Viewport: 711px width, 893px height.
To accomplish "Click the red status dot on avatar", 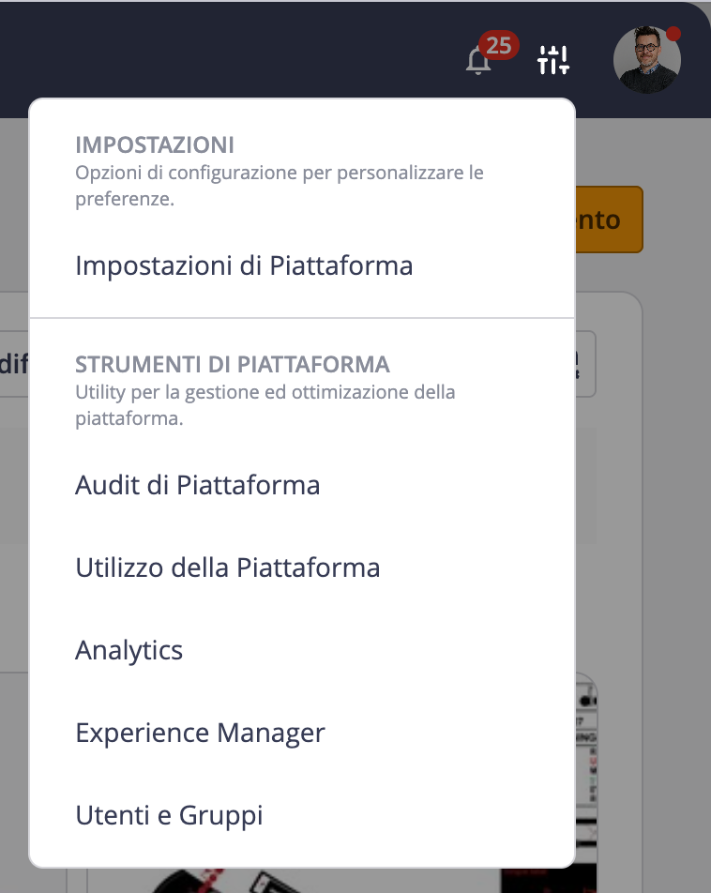I will pyautogui.click(x=673, y=34).
